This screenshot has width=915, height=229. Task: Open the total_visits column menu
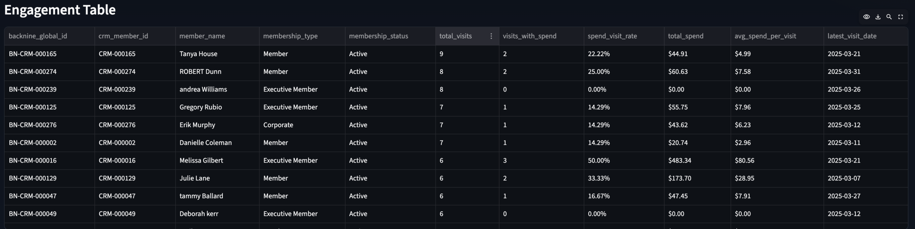coord(491,36)
